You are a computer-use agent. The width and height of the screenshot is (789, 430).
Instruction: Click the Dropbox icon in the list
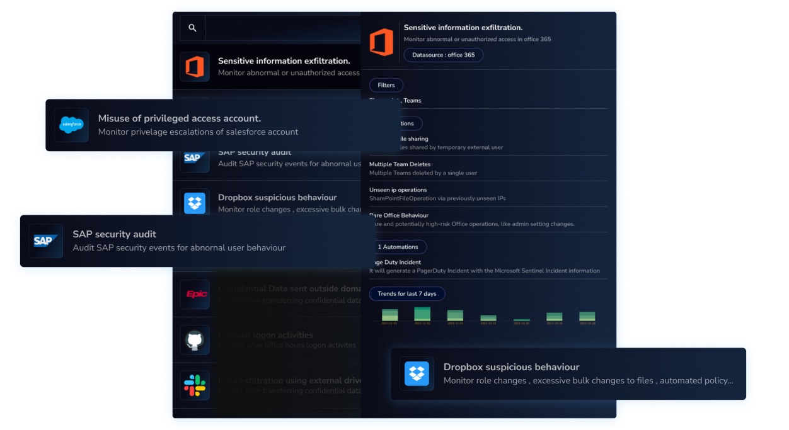click(195, 203)
